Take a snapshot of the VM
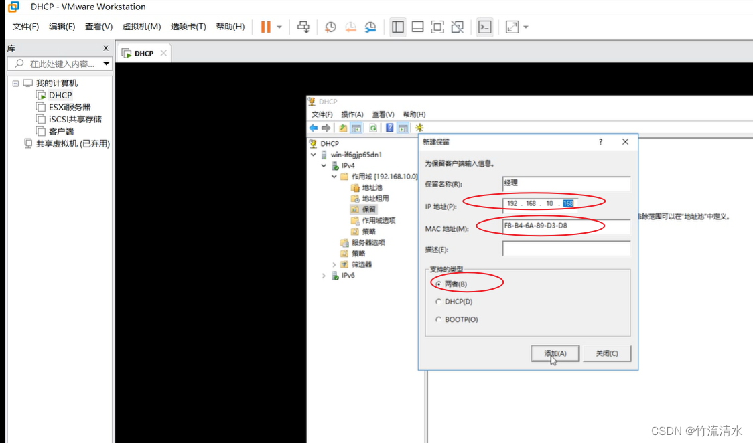Screen dimensions: 753x443 tap(330, 27)
